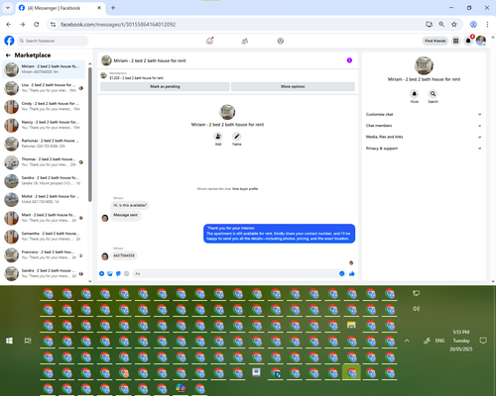Screen dimensions: 496x396
Task: Select the Messenger | Facebook browser tab
Action: pyautogui.click(x=60, y=8)
